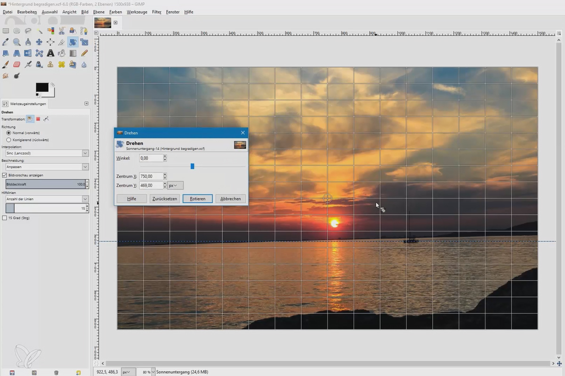The height and width of the screenshot is (376, 565).
Task: Select the Paths tool
Action: (84, 31)
